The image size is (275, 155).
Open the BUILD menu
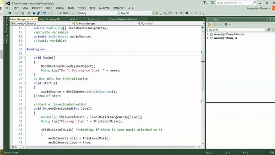coord(49,8)
